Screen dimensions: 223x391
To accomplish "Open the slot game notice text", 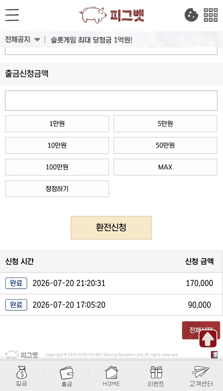I will [91, 40].
